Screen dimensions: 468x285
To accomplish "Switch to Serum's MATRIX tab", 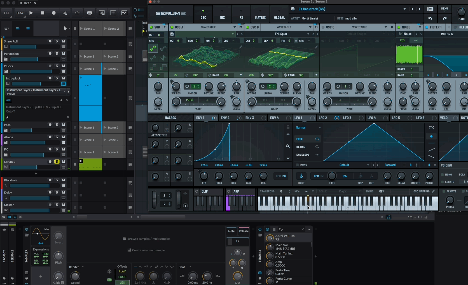I will (x=260, y=14).
